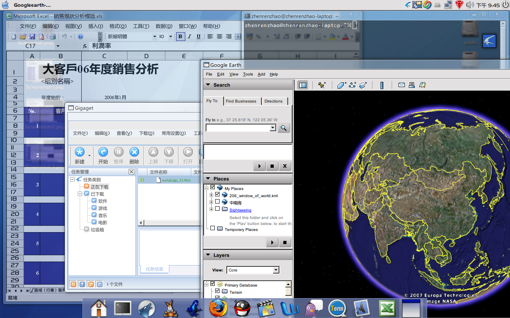Click Gigaget 下移 move down icon
The image size is (510, 318).
pyautogui.click(x=169, y=152)
